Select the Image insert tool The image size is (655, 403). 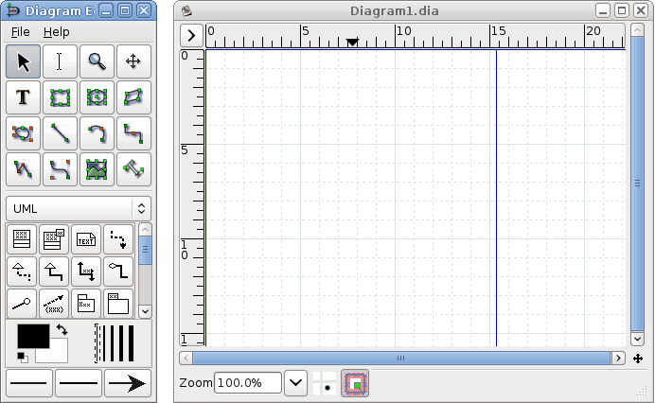pyautogui.click(x=97, y=169)
